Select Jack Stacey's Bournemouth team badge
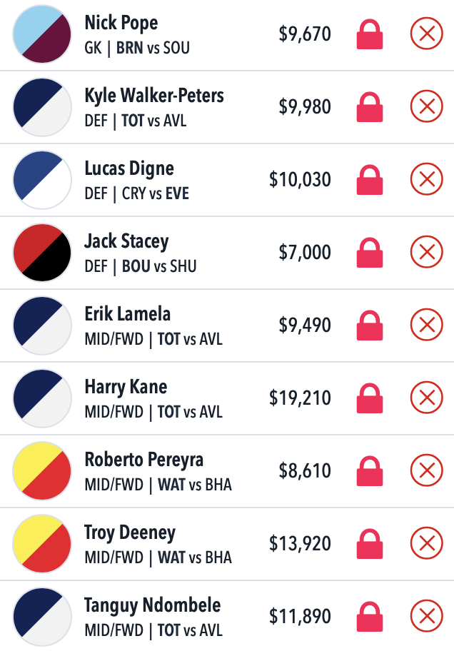The width and height of the screenshot is (454, 651). click(x=42, y=253)
